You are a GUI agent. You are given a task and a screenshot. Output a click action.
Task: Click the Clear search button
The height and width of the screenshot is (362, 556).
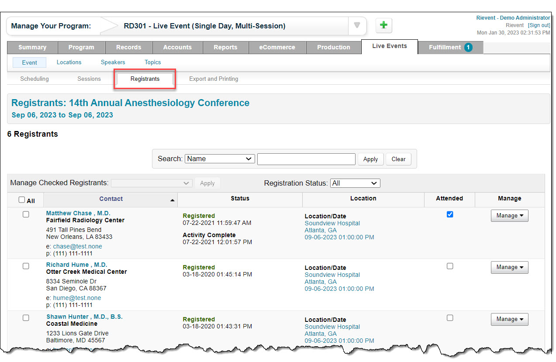(x=398, y=159)
